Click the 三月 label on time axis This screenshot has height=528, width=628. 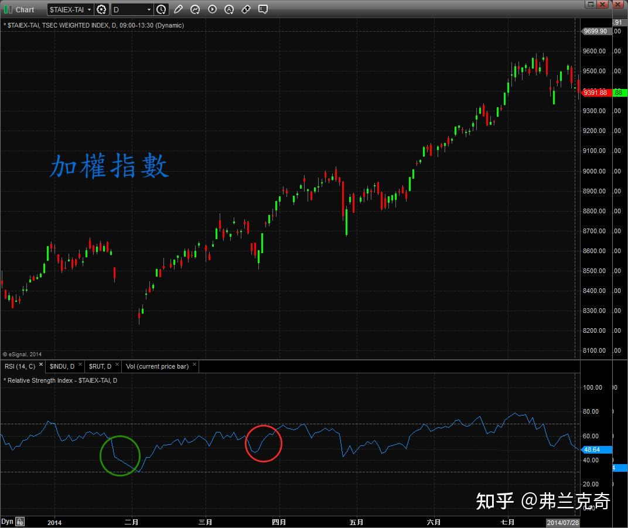pos(205,522)
